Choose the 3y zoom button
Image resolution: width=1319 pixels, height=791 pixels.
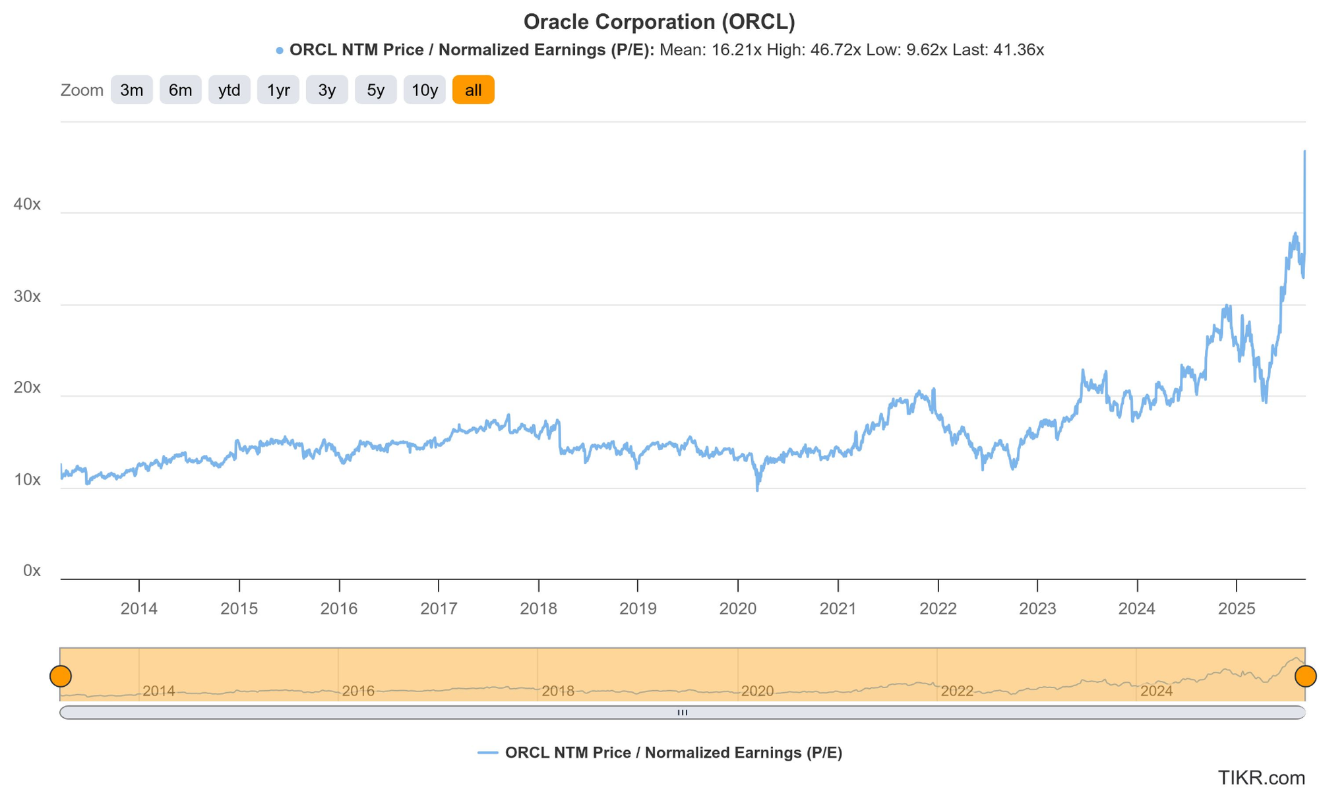[326, 90]
